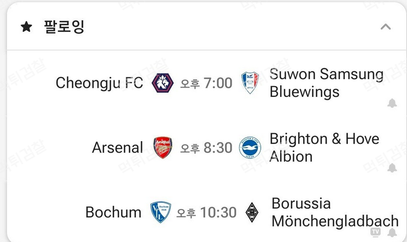Click the Suwon Samsung Bluewings crest
The image size is (407, 242).
(250, 83)
